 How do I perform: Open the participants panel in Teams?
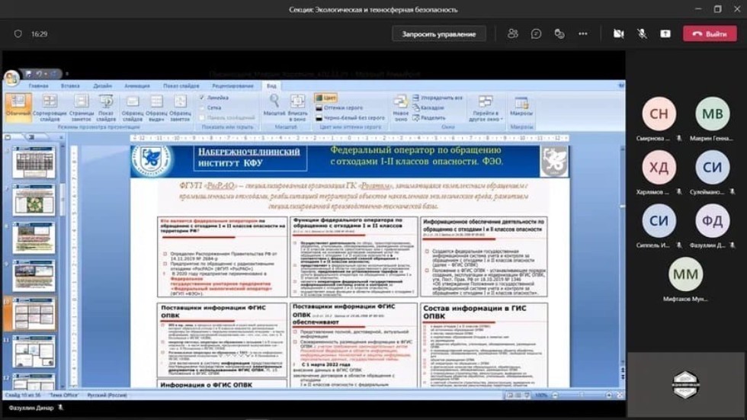[x=513, y=34]
